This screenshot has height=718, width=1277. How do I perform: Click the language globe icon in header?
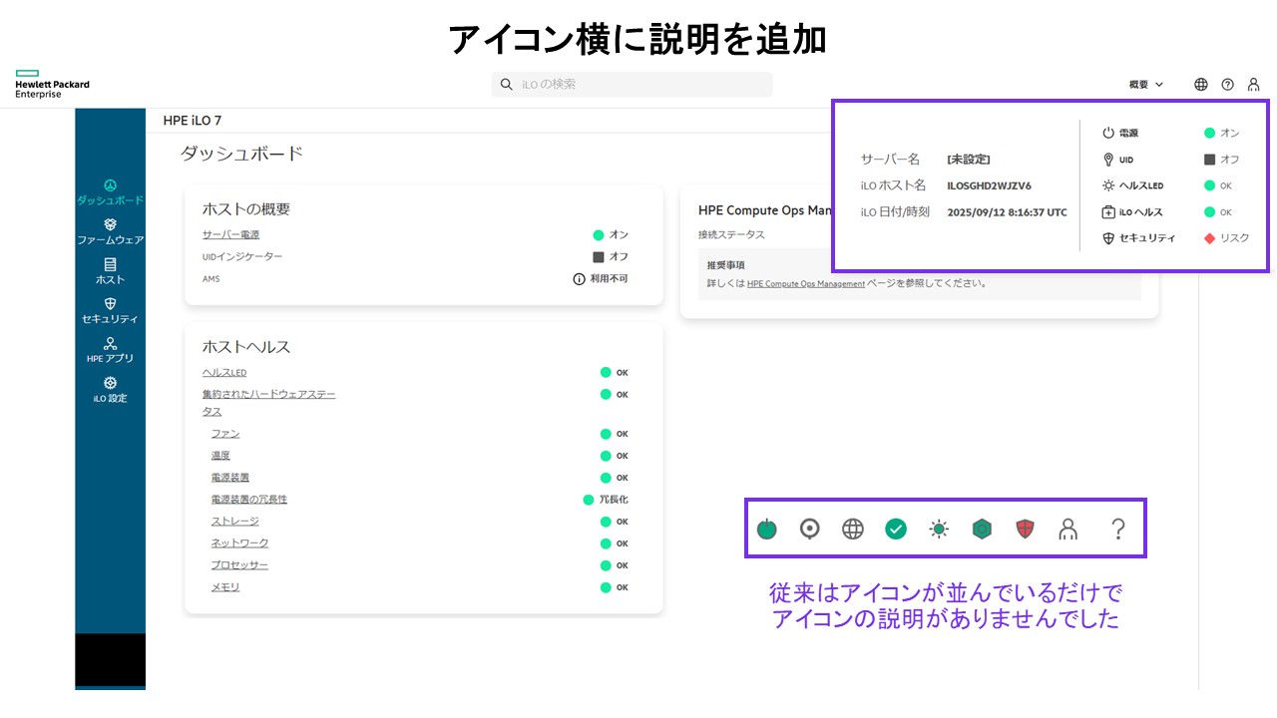tap(1201, 85)
